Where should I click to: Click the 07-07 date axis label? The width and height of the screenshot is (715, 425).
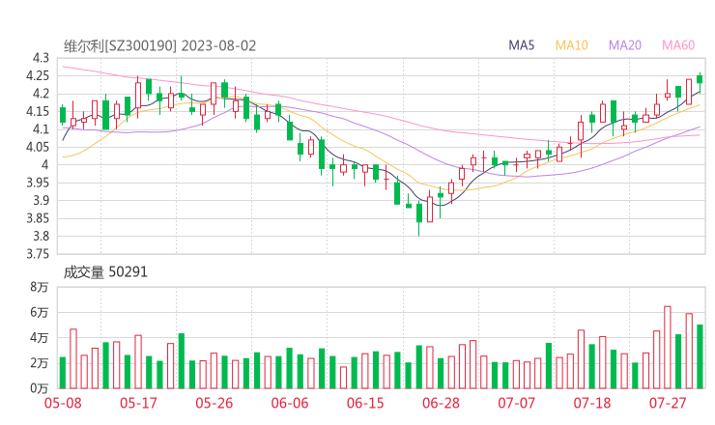tap(516, 403)
